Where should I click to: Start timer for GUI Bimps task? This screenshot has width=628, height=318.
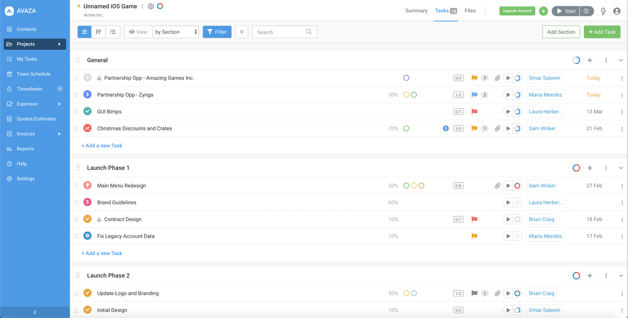point(508,111)
